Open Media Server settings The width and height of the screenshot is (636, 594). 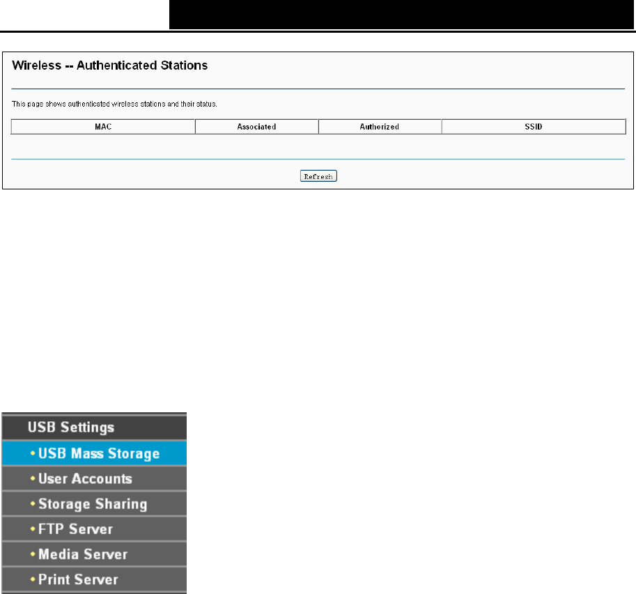94,554
